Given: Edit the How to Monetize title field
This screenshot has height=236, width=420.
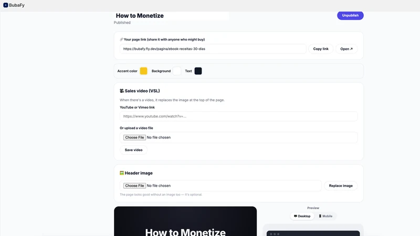Looking at the screenshot, I should point(172,16).
